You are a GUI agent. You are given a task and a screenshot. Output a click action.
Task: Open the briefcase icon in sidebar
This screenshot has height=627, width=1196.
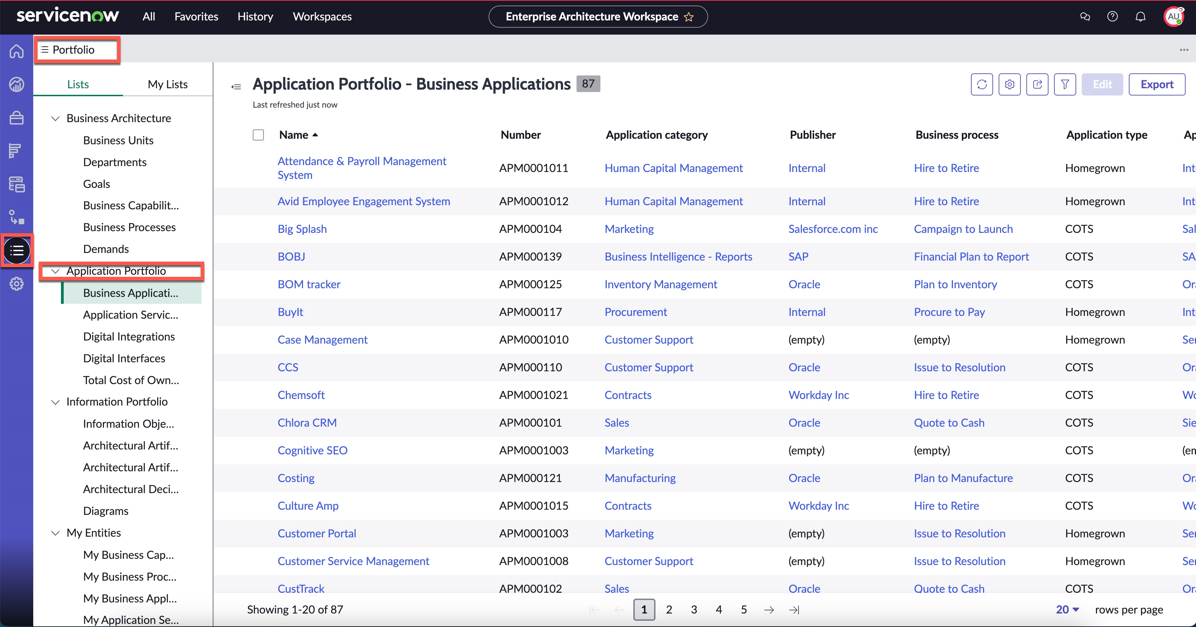click(x=17, y=118)
